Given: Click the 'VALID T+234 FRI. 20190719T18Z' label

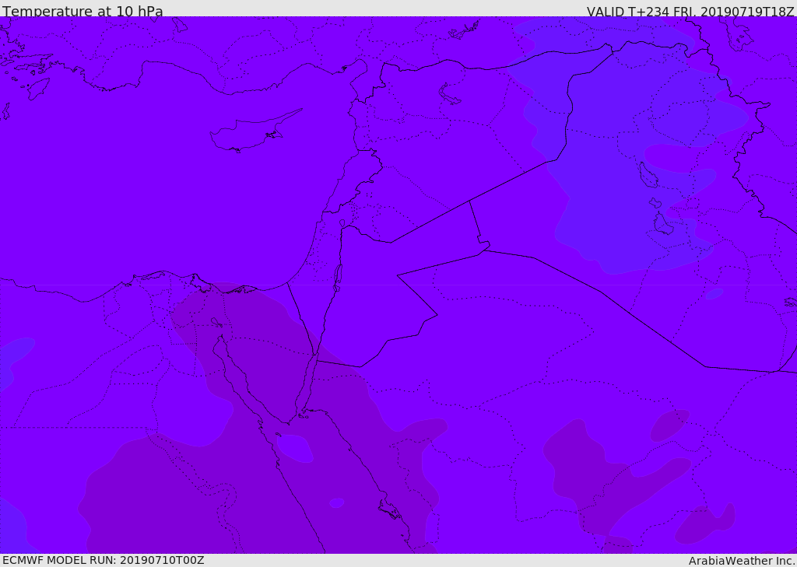Looking at the screenshot, I should pos(690,12).
